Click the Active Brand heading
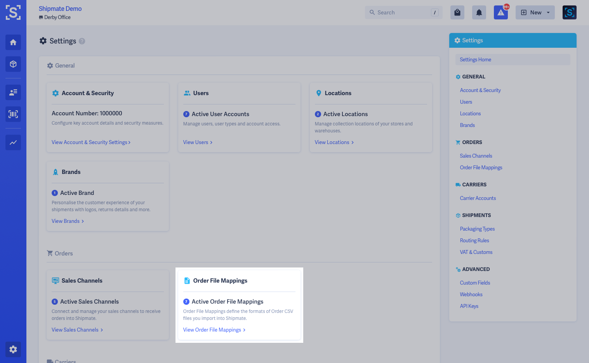 coord(77,193)
